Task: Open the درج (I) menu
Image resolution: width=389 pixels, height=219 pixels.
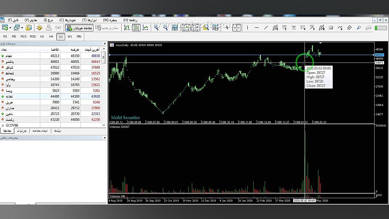Action: [48, 20]
